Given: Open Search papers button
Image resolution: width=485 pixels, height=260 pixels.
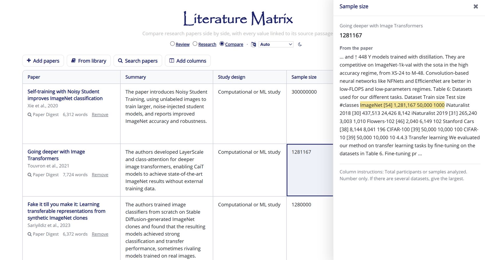Looking at the screenshot, I should (x=138, y=60).
